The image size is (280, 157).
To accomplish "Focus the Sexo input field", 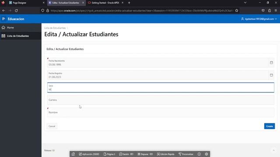I will click(x=161, y=88).
